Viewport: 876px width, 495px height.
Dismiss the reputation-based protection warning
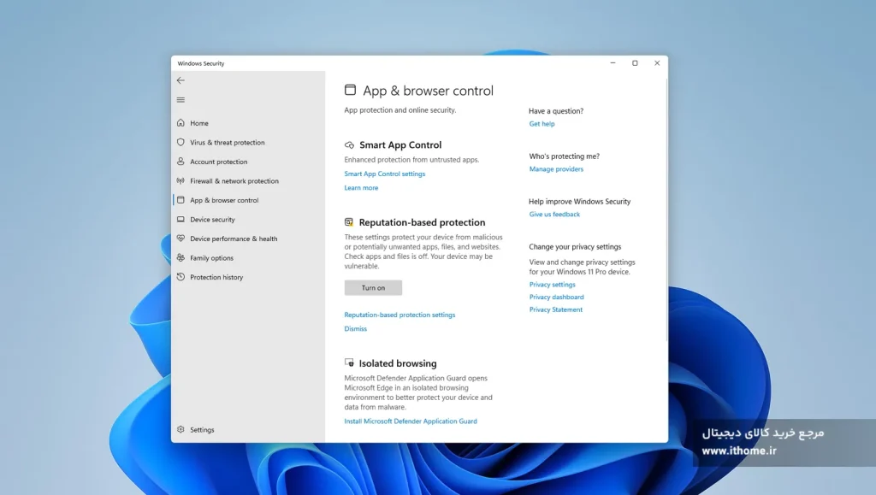point(355,328)
